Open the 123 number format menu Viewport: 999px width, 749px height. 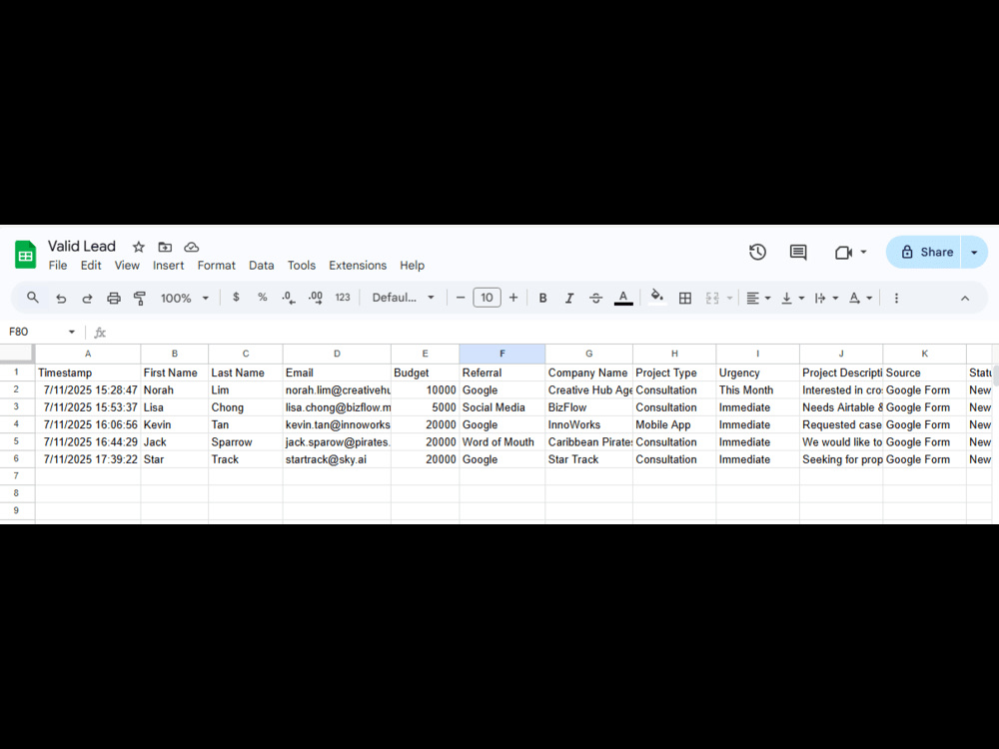pos(343,298)
